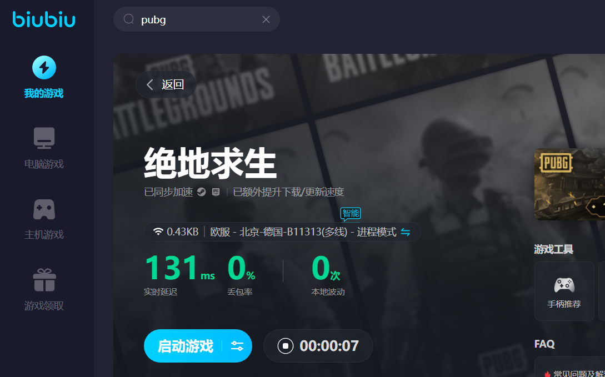The height and width of the screenshot is (377, 605).
Task: Open launch settings sliders icon
Action: [237, 346]
